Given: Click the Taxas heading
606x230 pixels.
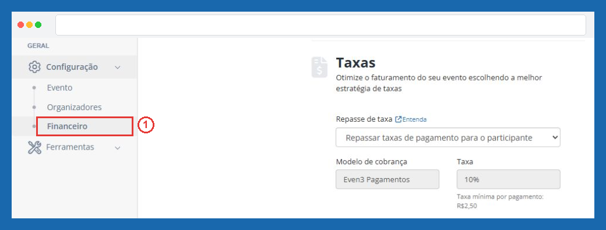Looking at the screenshot, I should tap(355, 62).
